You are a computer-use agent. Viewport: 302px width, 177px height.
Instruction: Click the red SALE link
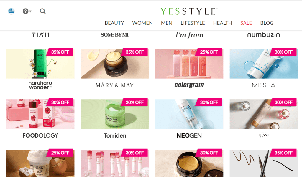[x=246, y=23]
